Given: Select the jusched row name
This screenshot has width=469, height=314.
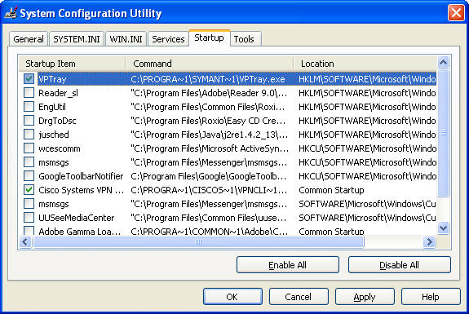Looking at the screenshot, I should coord(54,135).
